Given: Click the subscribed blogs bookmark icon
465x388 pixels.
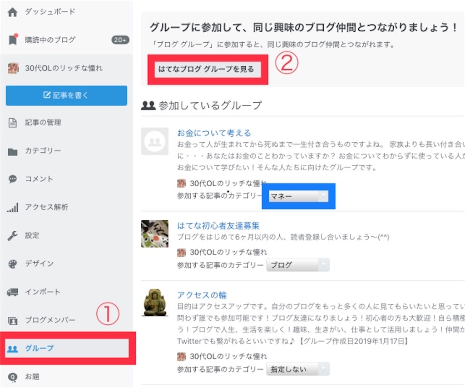Looking at the screenshot, I should (12, 40).
